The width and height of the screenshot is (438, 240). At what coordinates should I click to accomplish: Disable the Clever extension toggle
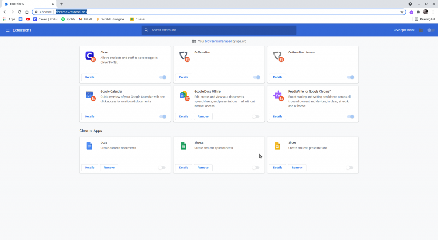point(163,78)
